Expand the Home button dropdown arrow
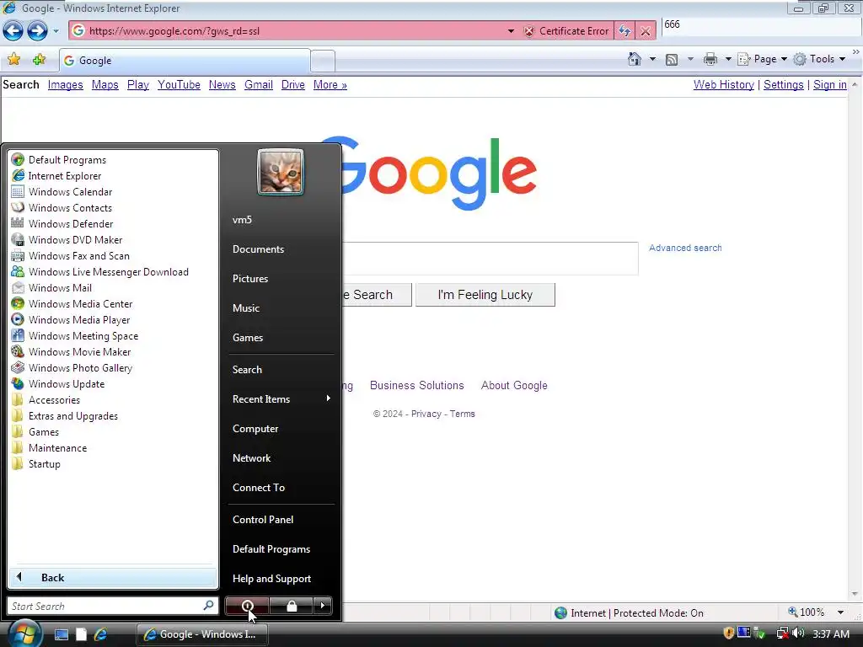The width and height of the screenshot is (863, 647). click(652, 59)
